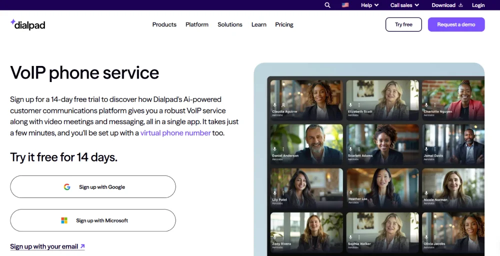This screenshot has width=500, height=256.
Task: Click the download arrow icon
Action: 460,5
